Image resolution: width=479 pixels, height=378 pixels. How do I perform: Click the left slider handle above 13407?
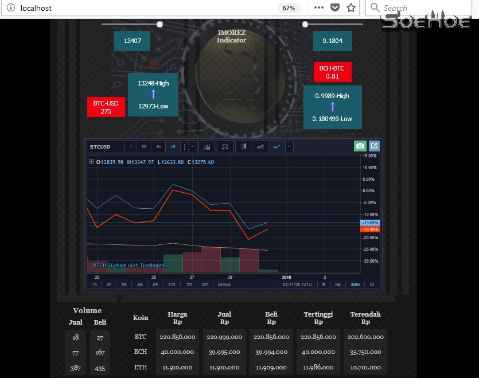click(159, 24)
